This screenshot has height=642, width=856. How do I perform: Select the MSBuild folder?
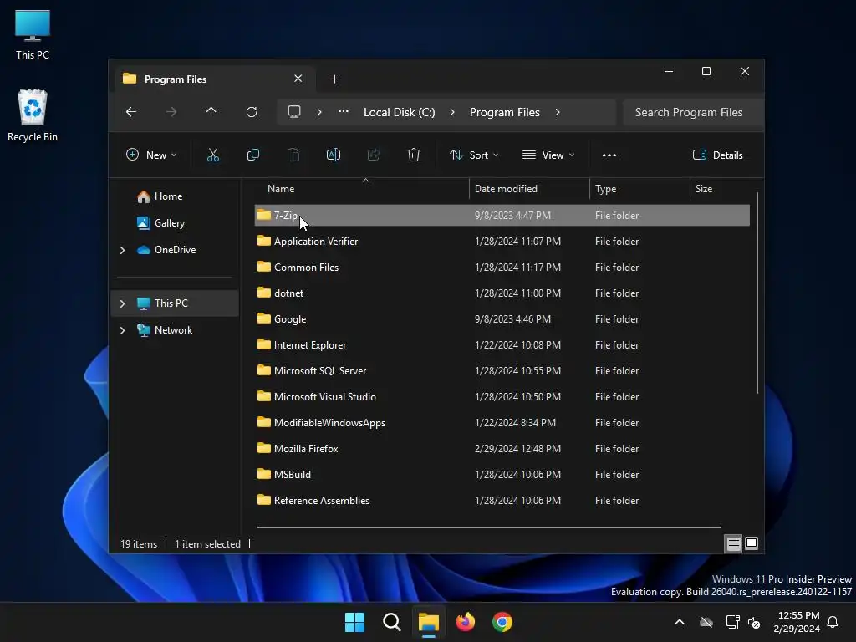502,475
